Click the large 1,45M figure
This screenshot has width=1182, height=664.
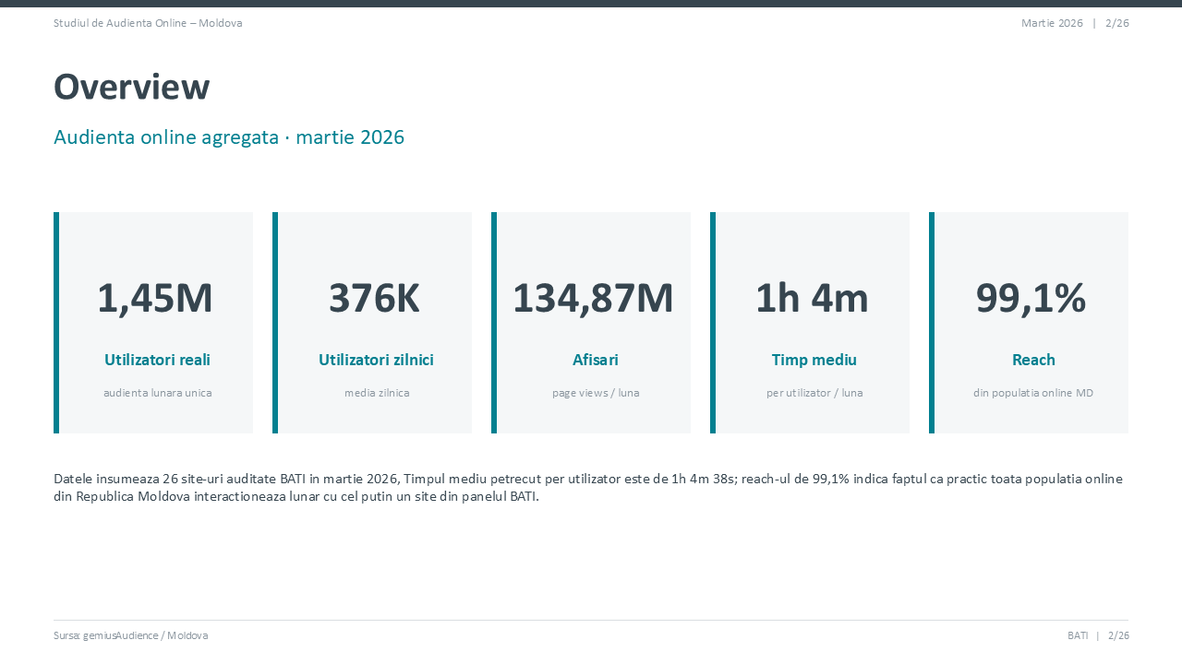click(155, 298)
